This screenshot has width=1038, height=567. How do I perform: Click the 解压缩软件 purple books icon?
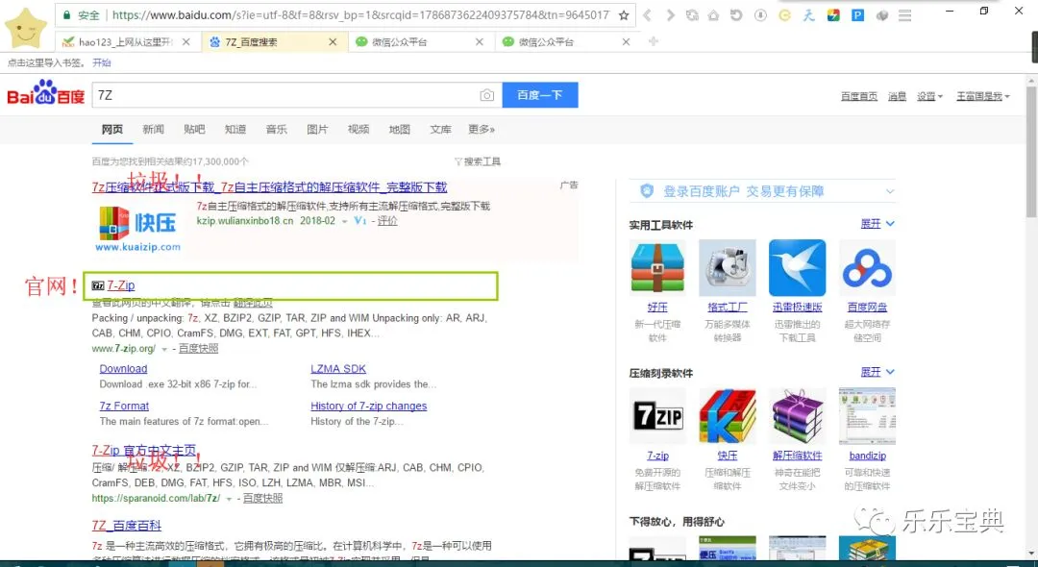point(797,415)
